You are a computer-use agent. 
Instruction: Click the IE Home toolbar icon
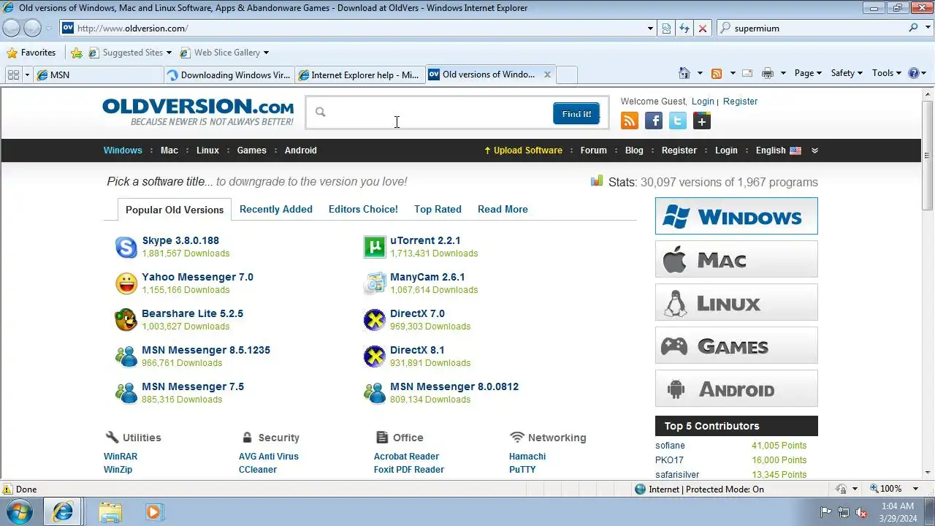coord(684,73)
